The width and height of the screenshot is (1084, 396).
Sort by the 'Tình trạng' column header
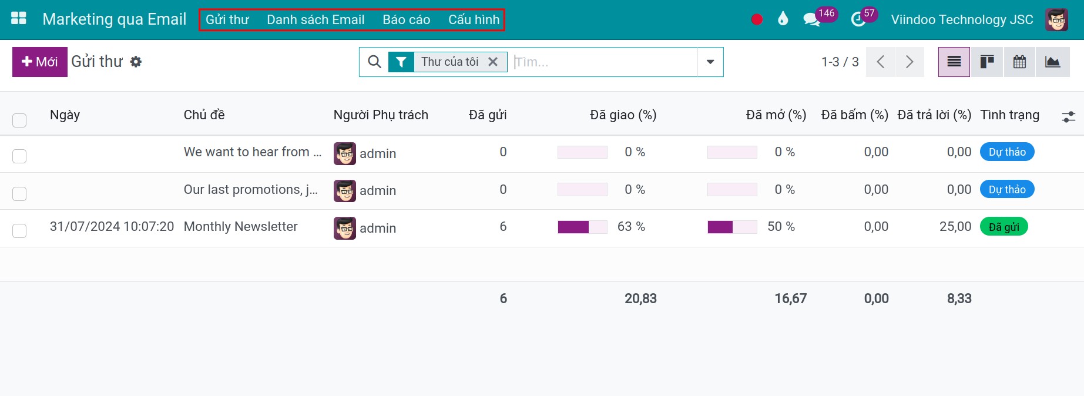point(1010,115)
